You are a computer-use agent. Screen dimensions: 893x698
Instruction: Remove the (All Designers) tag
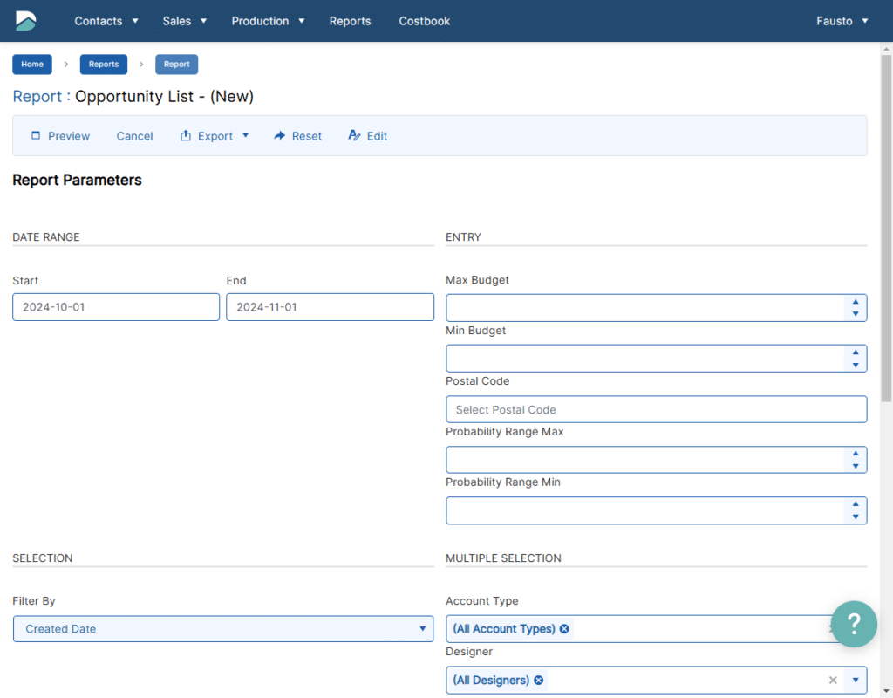click(539, 680)
